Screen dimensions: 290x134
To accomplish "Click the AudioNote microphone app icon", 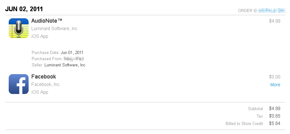I will [19, 28].
